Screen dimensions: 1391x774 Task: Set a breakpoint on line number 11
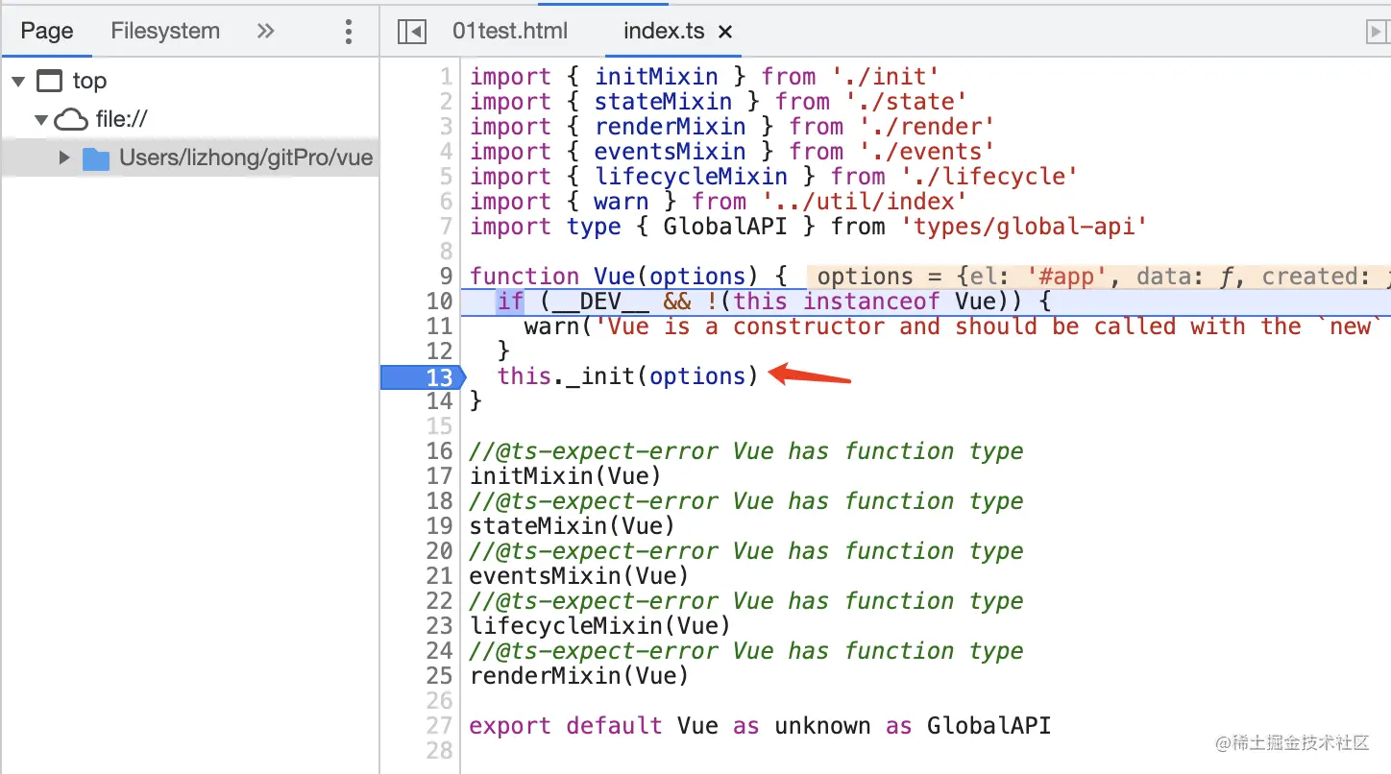(439, 327)
